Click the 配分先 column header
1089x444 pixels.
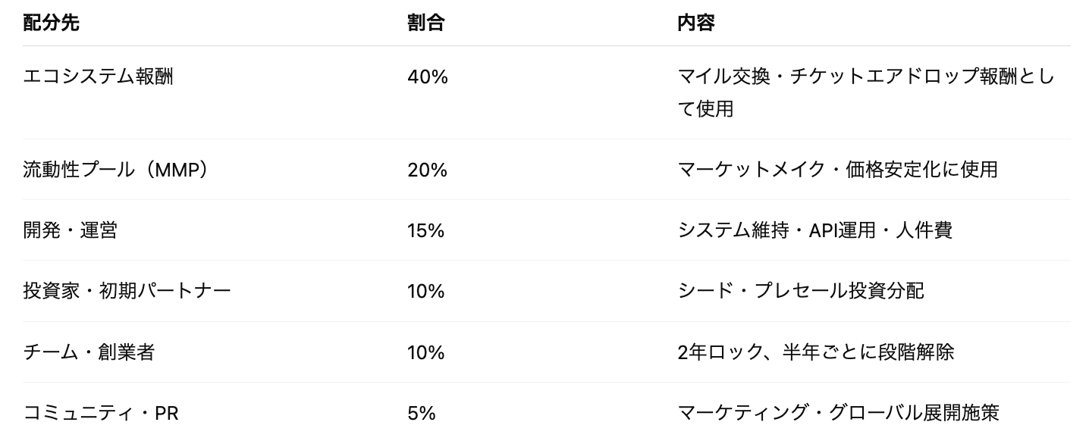pos(51,23)
